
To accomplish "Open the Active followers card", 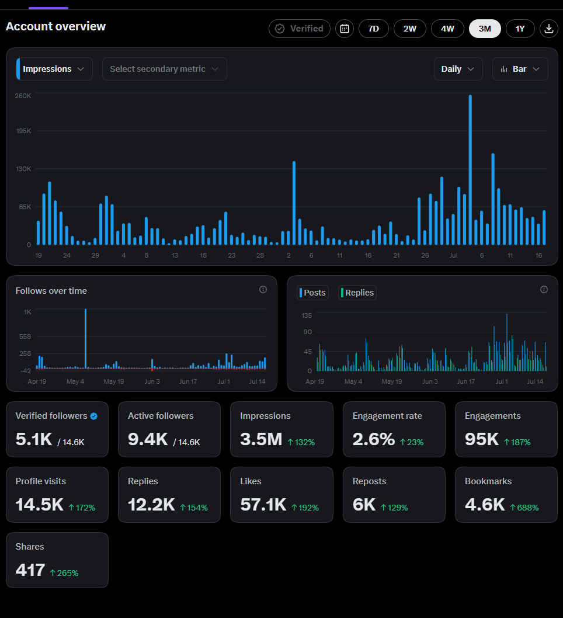I will [169, 429].
